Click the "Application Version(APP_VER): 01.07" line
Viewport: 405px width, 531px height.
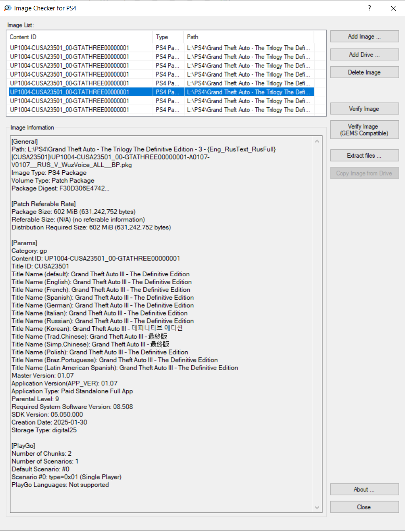click(65, 383)
